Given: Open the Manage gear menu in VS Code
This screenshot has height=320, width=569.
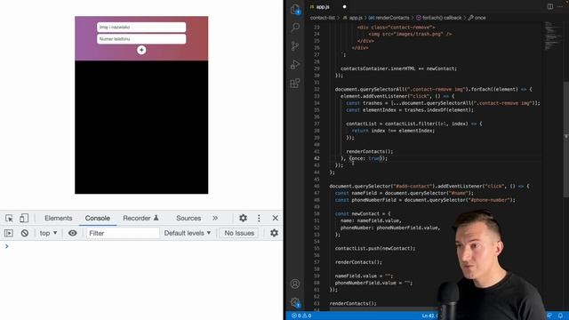Looking at the screenshot, I should click(295, 302).
